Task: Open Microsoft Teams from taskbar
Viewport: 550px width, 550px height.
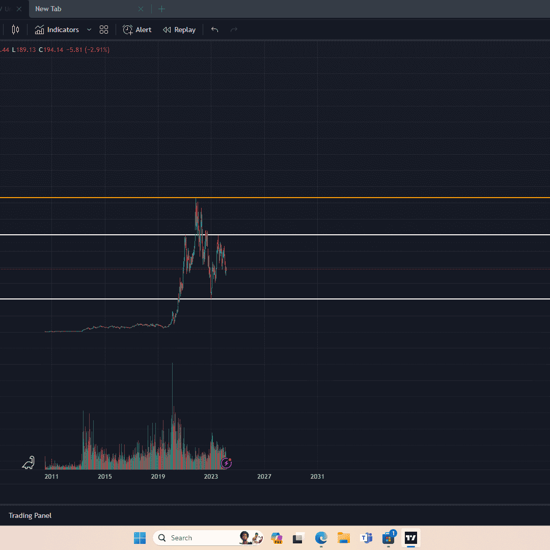Action: (x=366, y=538)
